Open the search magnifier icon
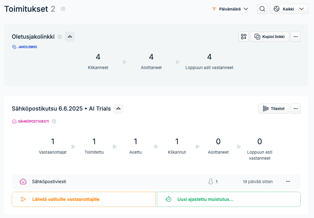The height and width of the screenshot is (218, 314). coord(262,9)
